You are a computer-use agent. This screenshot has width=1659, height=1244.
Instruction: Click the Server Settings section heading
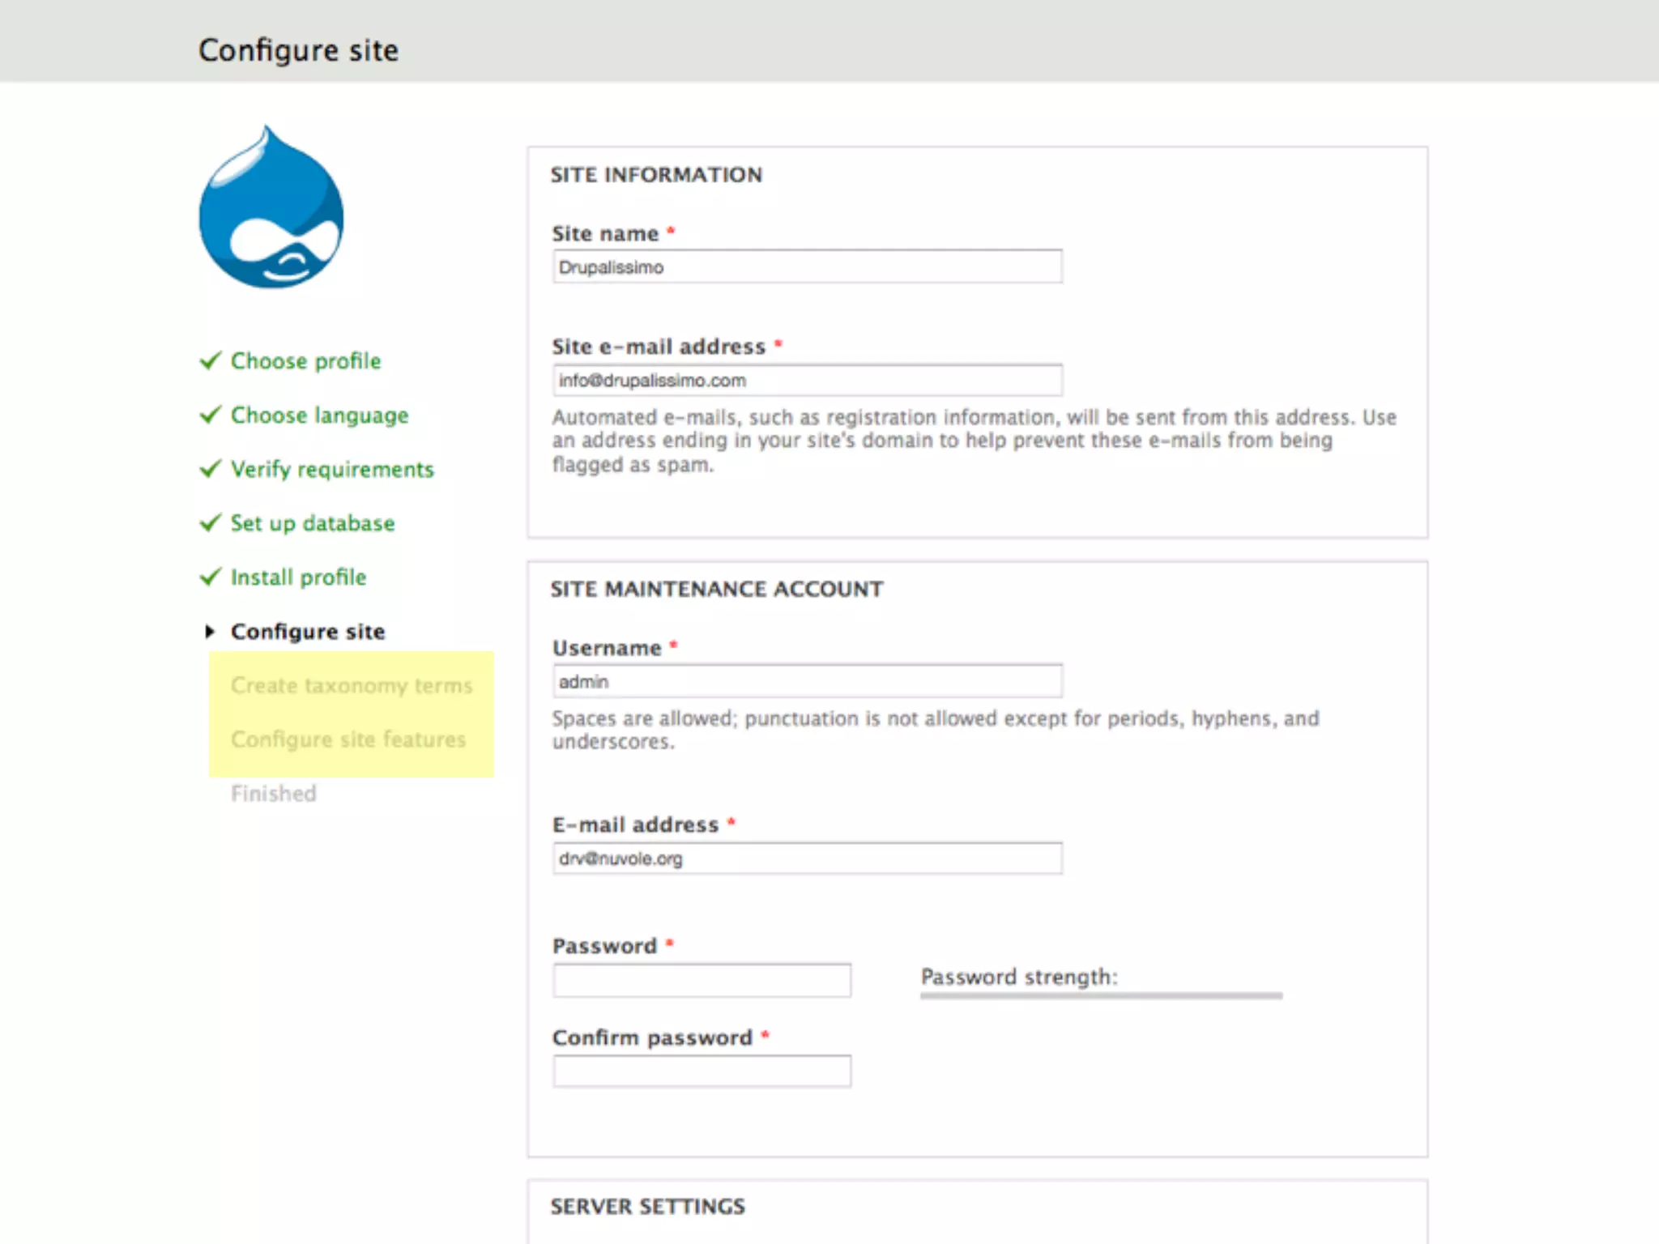coord(648,1207)
